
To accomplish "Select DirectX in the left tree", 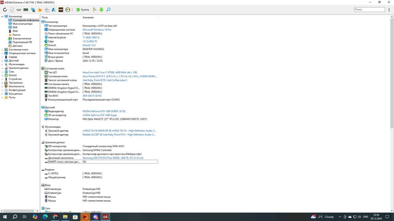I will [13, 75].
